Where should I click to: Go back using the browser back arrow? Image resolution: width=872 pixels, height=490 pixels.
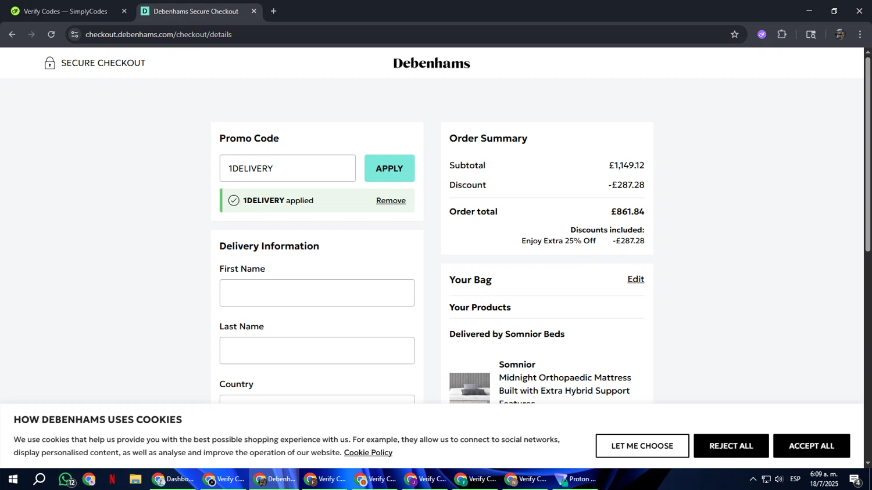[x=12, y=34]
